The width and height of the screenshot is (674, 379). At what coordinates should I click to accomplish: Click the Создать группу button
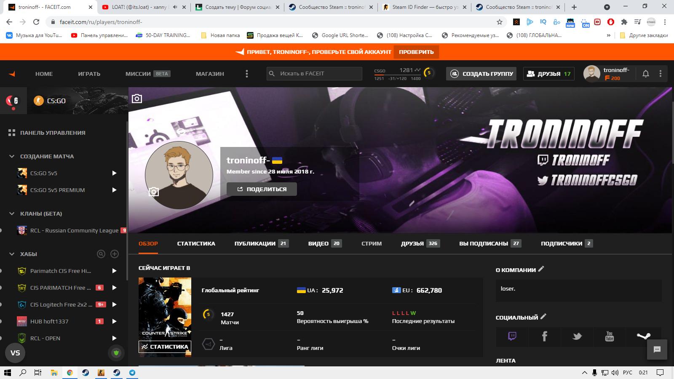click(x=482, y=74)
